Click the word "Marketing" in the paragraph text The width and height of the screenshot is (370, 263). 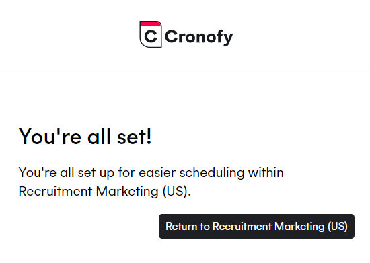point(127,191)
